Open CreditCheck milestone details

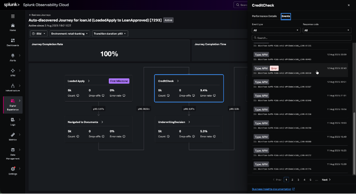(x=169, y=81)
